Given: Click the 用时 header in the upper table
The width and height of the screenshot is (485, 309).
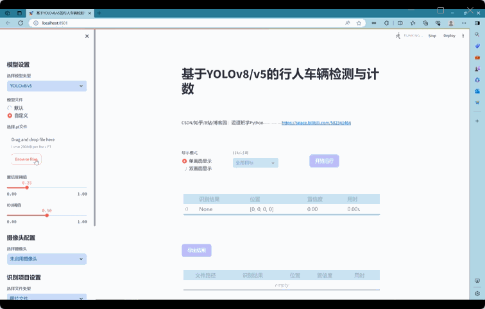Looking at the screenshot, I should [x=352, y=199].
